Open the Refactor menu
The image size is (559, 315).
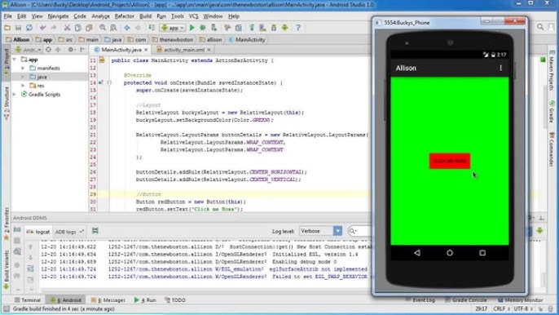tap(124, 16)
